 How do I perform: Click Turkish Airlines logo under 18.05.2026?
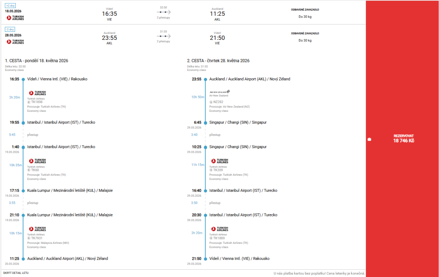15,18
